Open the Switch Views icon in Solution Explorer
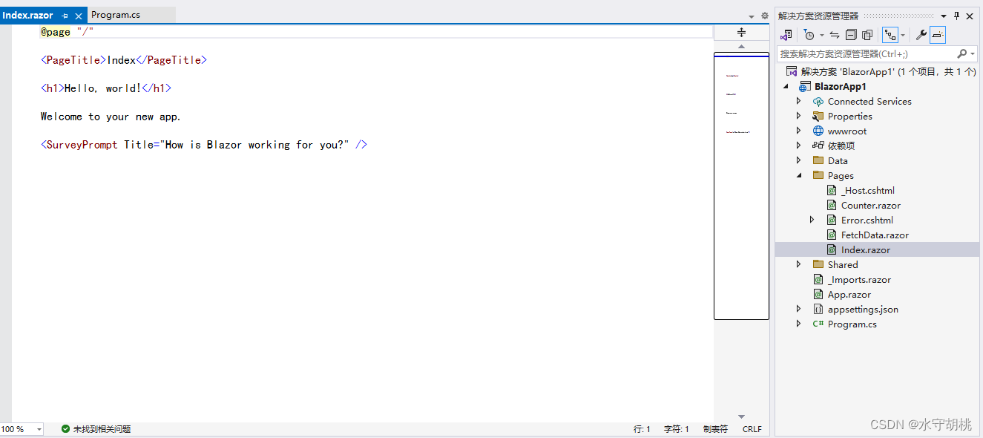Screen dimensions: 983x438 (x=786, y=35)
